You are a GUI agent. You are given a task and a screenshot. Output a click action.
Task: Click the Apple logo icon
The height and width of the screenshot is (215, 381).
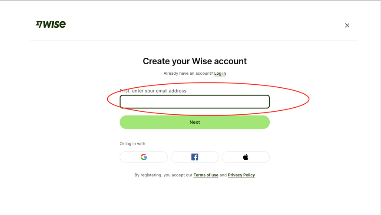point(245,157)
